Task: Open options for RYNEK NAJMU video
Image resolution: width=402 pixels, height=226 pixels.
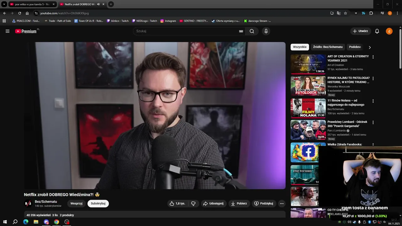Action: 373,78
